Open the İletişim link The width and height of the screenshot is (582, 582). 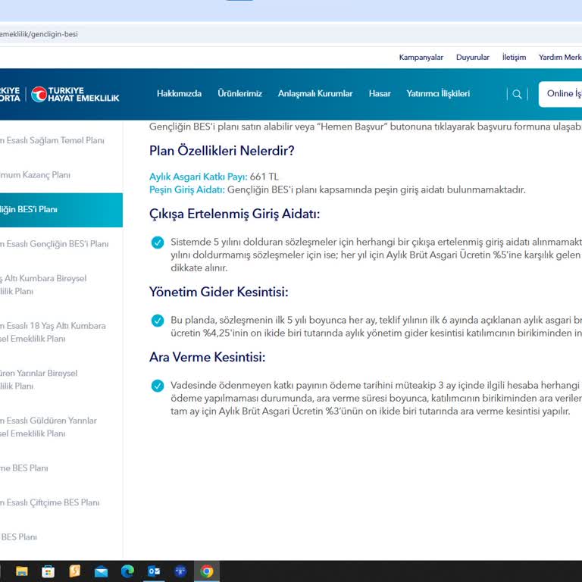pyautogui.click(x=514, y=57)
